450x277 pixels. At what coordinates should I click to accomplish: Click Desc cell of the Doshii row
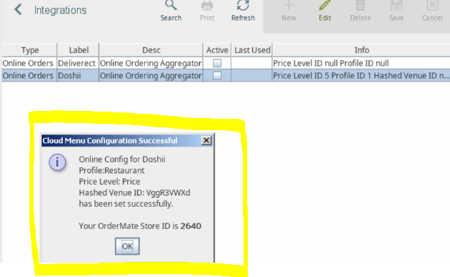coord(151,76)
